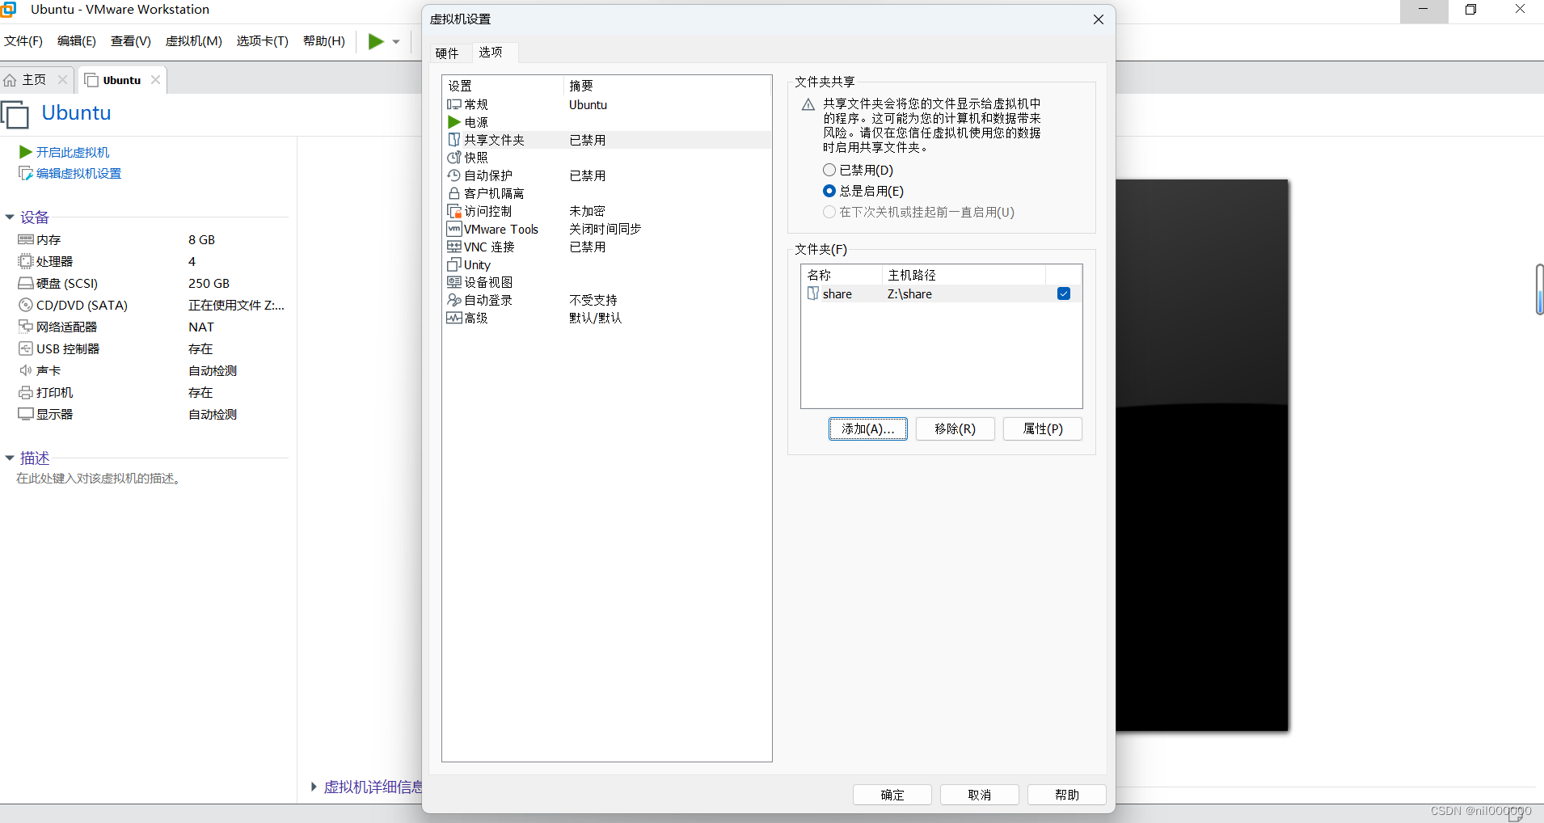Click the Guest Isolation (客户机隔离) lock icon
The image size is (1544, 823).
(x=454, y=193)
